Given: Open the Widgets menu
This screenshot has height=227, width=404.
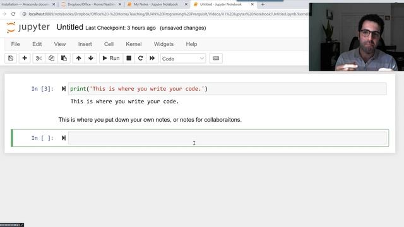Looking at the screenshot, I should tap(163, 44).
